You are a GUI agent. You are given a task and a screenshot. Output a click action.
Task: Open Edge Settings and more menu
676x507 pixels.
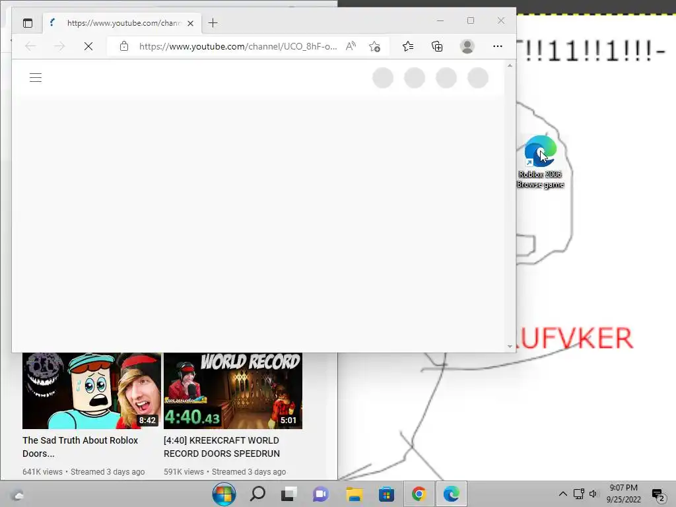tap(498, 46)
